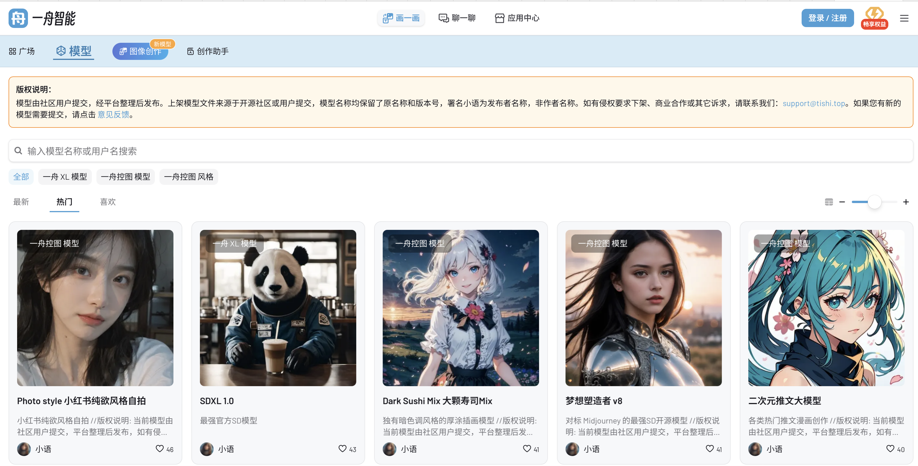Open the 聊一聊 navigation menu item
This screenshot has height=466, width=918.
click(x=457, y=18)
